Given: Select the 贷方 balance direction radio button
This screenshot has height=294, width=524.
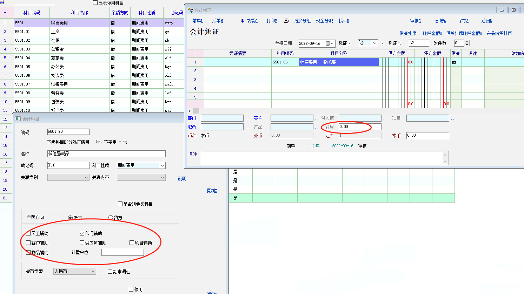Looking at the screenshot, I should tap(111, 218).
